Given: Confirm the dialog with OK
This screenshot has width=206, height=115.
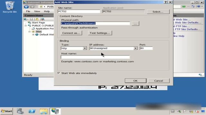Looking at the screenshot, I should pos(136,81).
